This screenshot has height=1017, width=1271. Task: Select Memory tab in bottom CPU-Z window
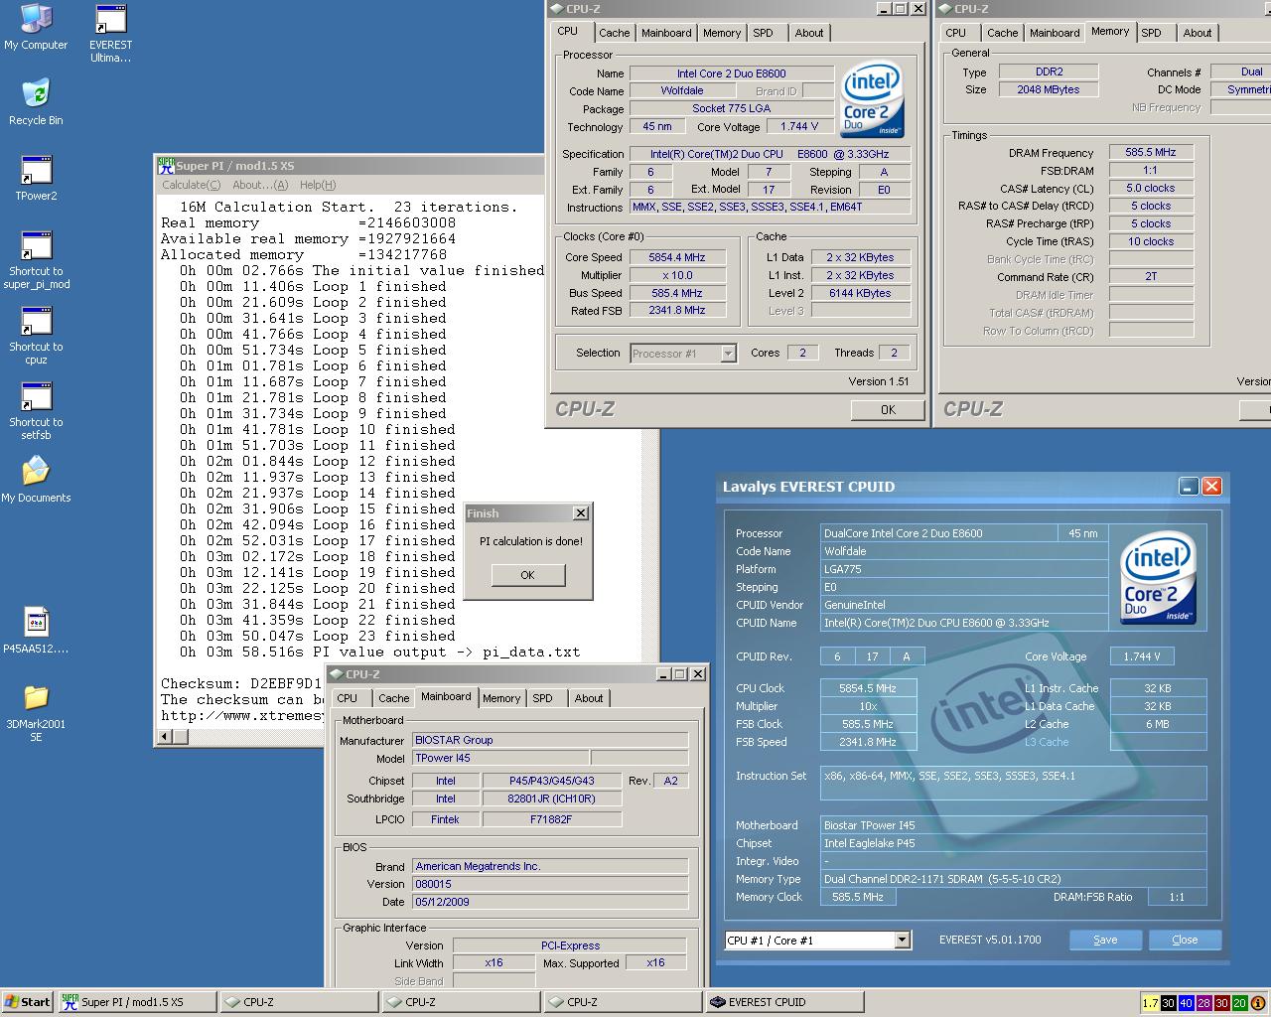tap(501, 698)
